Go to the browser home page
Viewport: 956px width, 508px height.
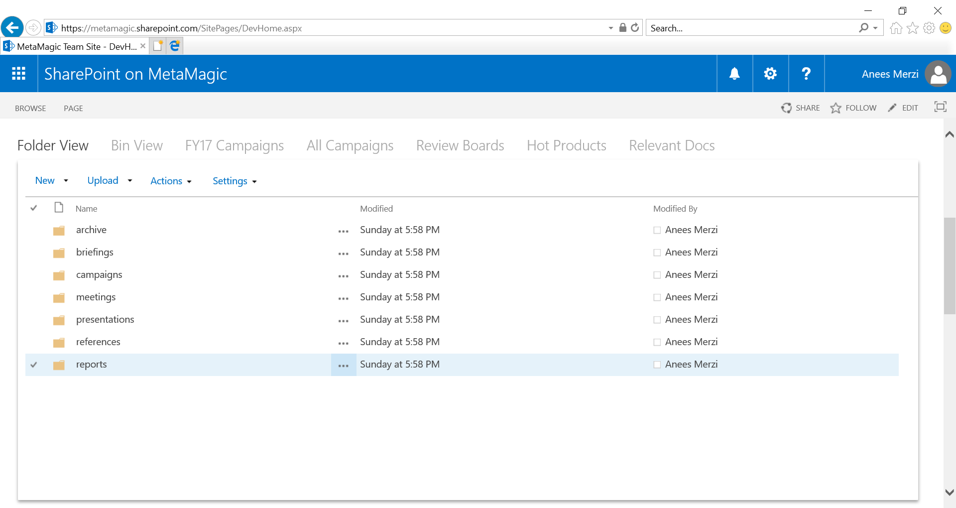[896, 28]
